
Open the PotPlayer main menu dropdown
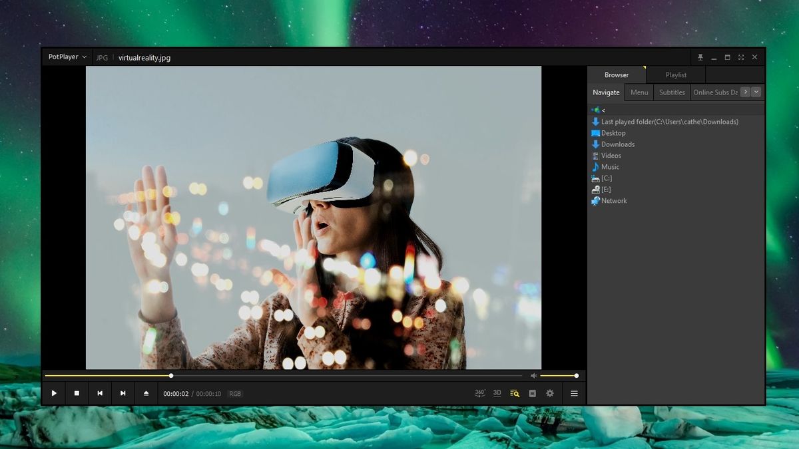66,57
